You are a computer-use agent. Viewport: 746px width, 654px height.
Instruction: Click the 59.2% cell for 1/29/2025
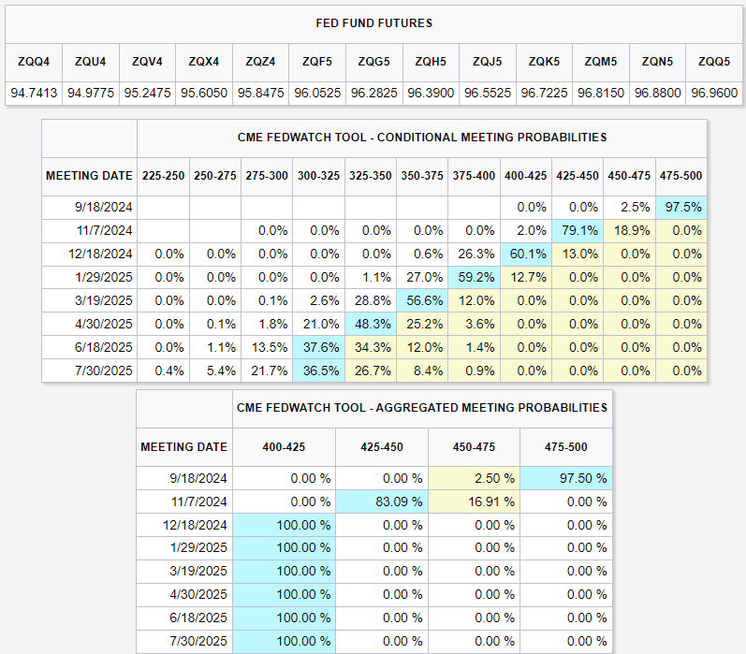tap(475, 277)
